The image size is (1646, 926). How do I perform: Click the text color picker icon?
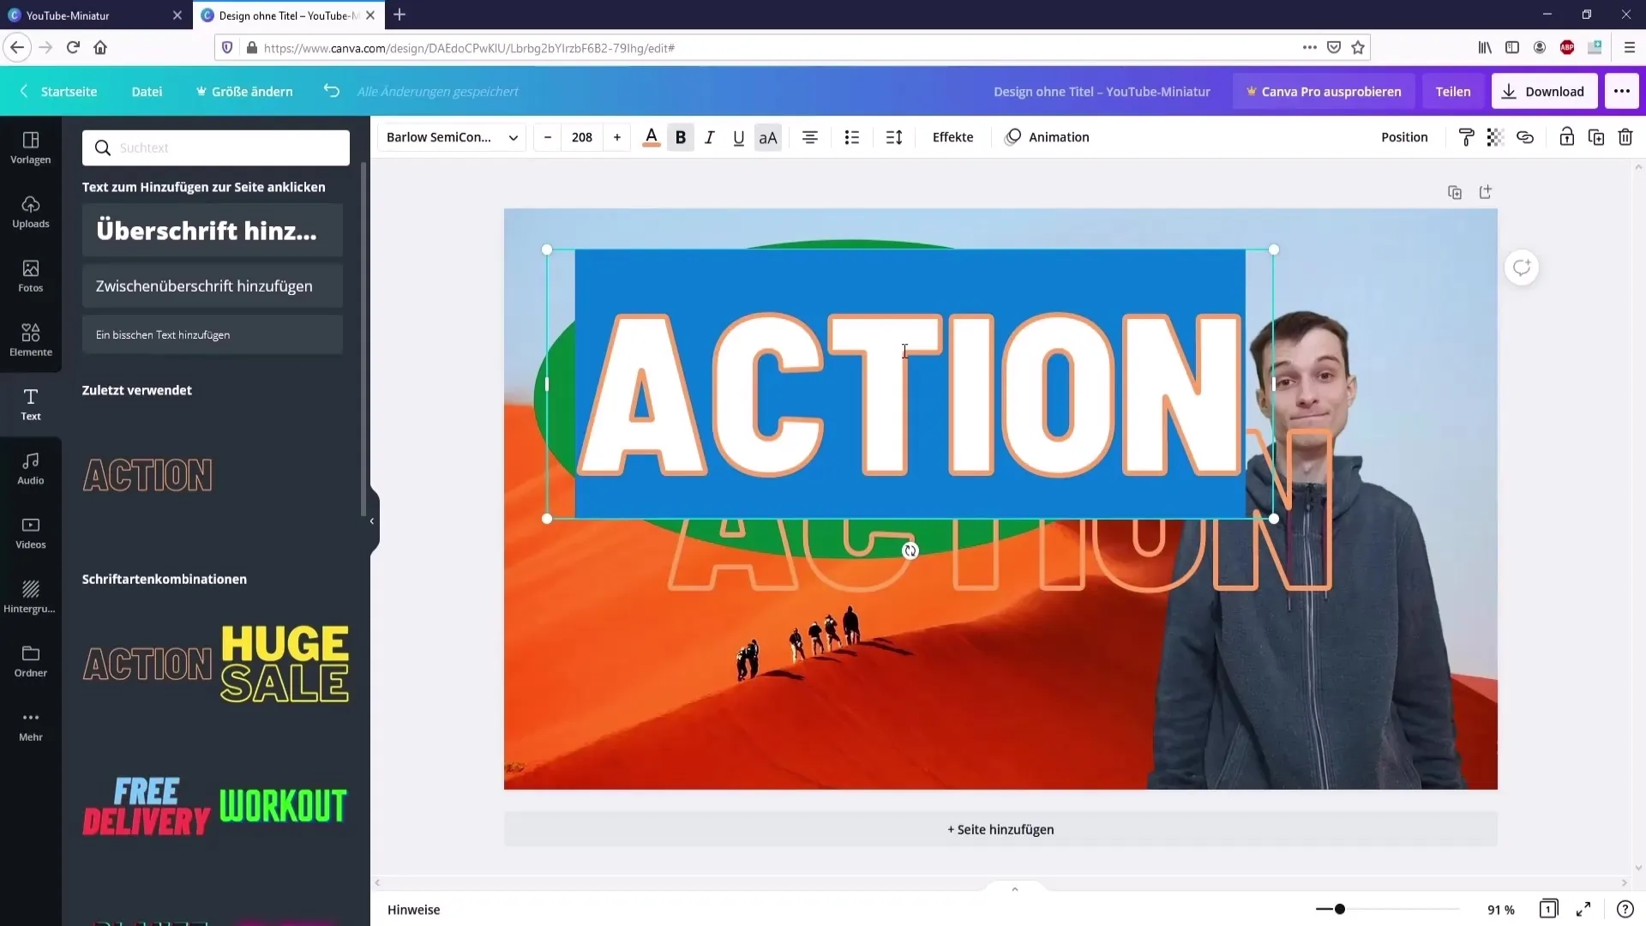652,137
